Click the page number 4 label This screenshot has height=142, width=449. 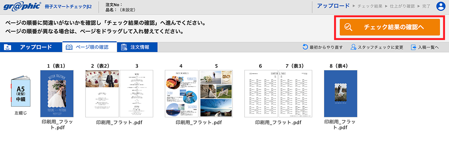point(181,66)
